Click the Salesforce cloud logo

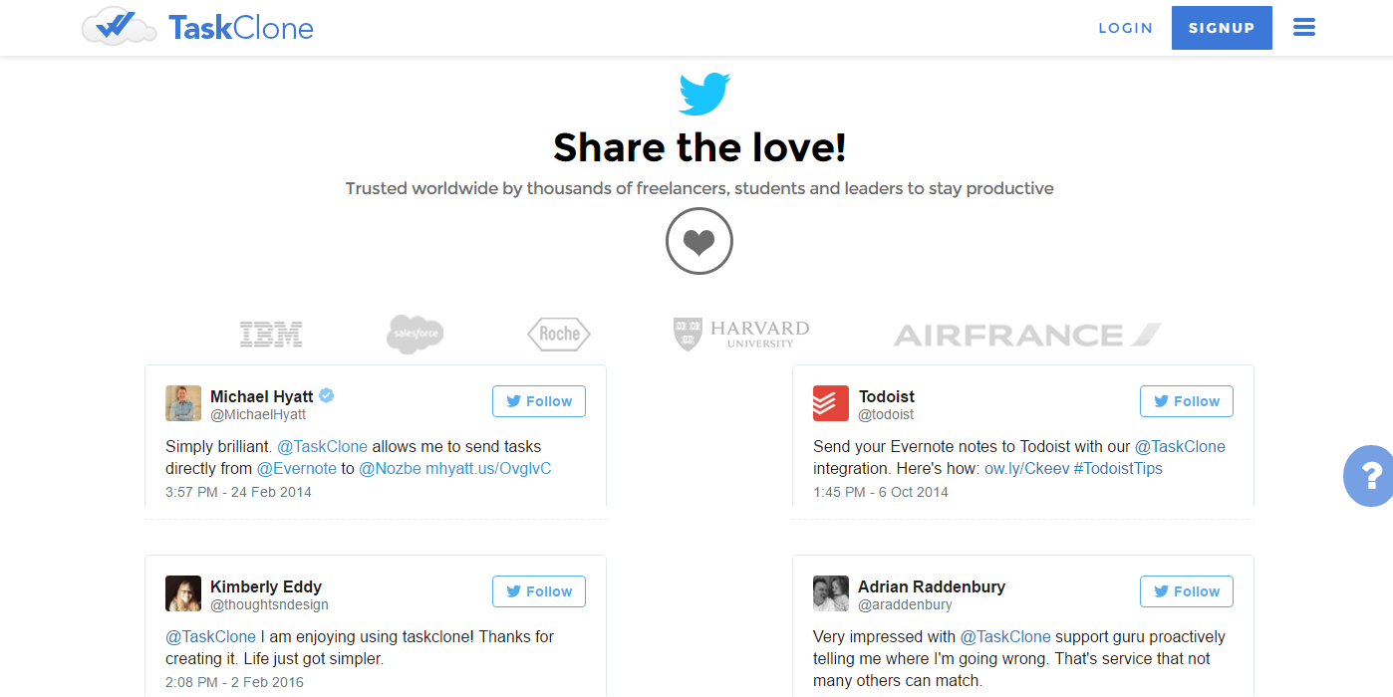point(415,335)
